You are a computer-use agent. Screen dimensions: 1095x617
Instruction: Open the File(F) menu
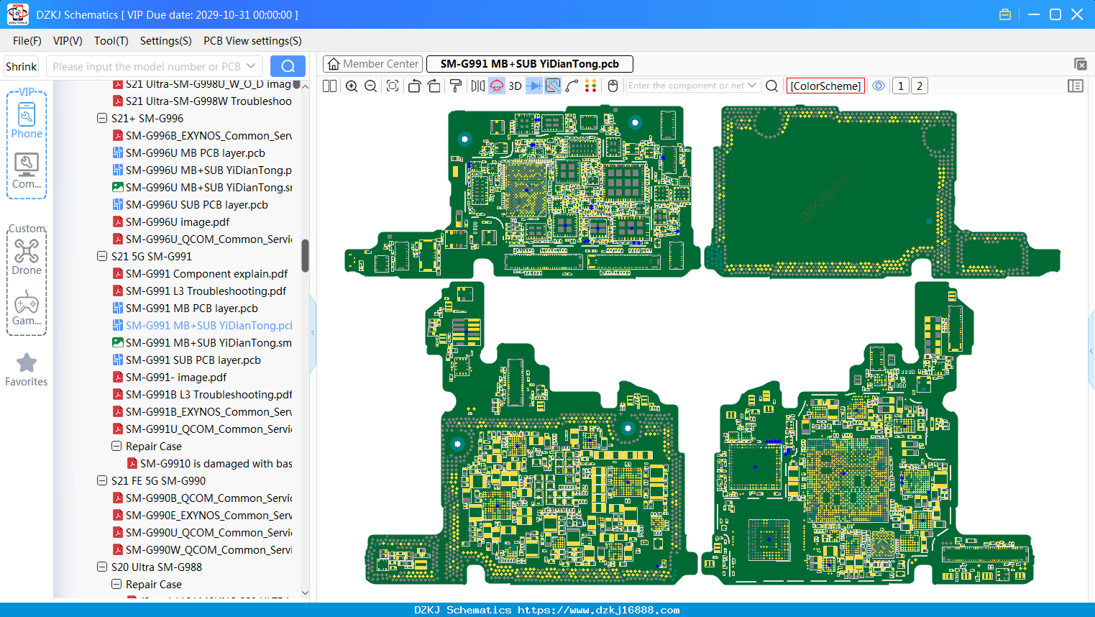(x=27, y=41)
